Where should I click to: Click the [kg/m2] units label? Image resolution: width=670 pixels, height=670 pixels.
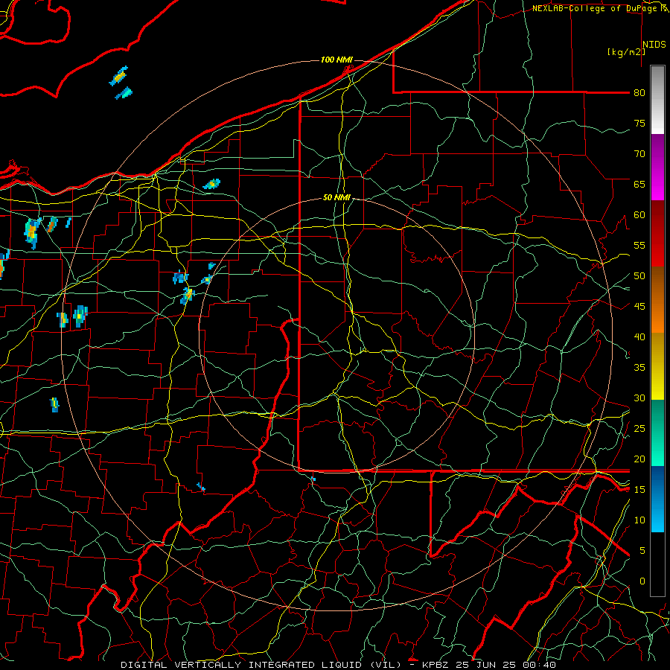click(x=626, y=52)
